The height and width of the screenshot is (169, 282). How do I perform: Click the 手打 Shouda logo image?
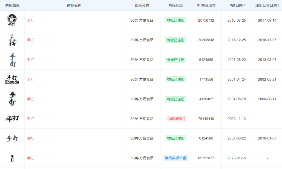(x=12, y=79)
